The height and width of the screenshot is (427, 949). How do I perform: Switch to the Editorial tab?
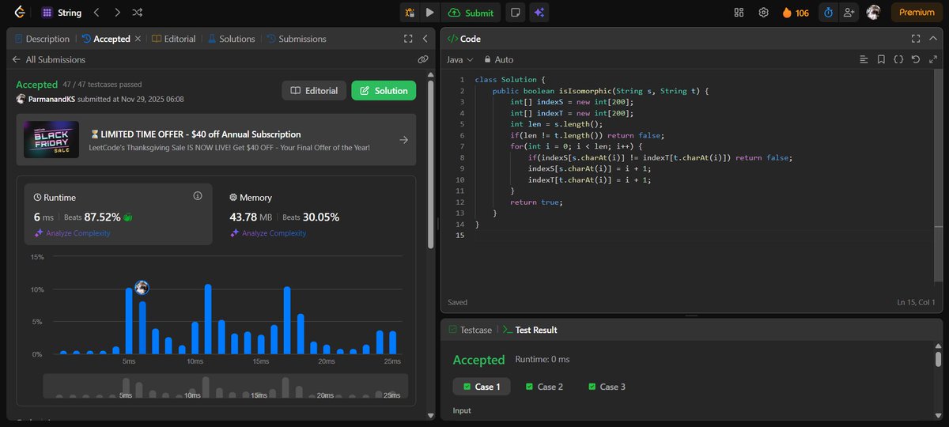tap(173, 39)
